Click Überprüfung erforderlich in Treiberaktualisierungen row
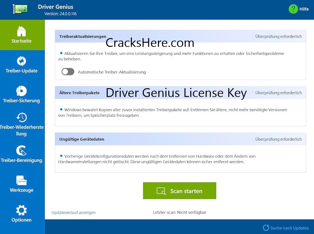Image resolution: width=314 pixels, height=234 pixels. tap(279, 36)
